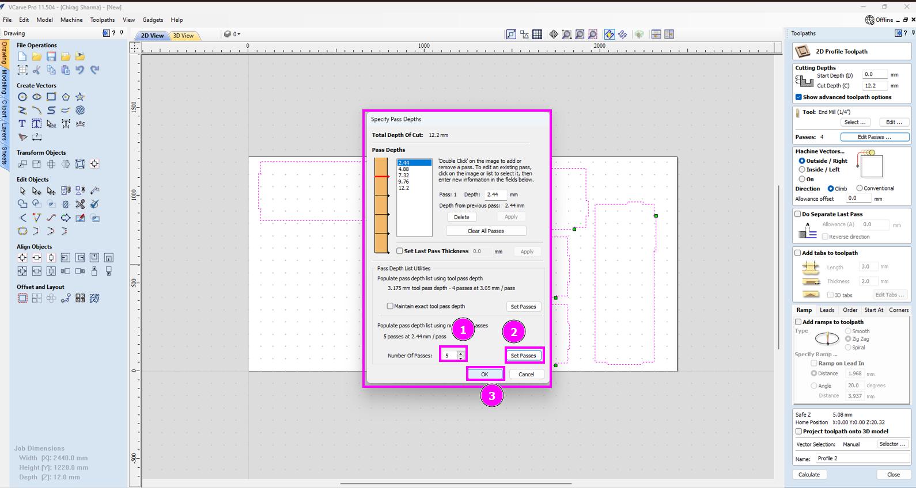This screenshot has width=916, height=488.
Task: Select the Inside / Left radio option
Action: pyautogui.click(x=802, y=170)
